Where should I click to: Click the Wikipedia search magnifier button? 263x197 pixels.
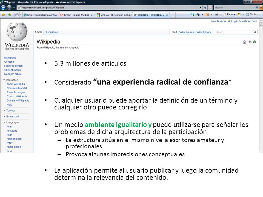pyautogui.click(x=255, y=32)
